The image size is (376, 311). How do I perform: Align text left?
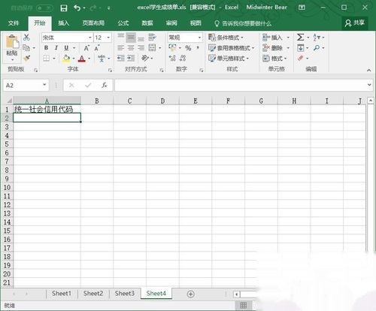[121, 48]
